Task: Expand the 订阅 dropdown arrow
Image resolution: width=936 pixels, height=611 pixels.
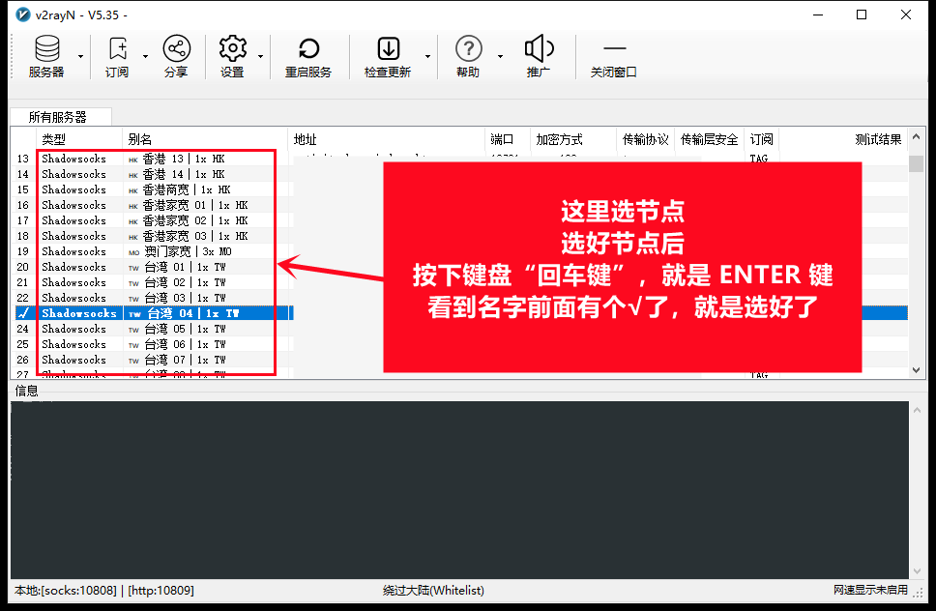Action: point(145,57)
